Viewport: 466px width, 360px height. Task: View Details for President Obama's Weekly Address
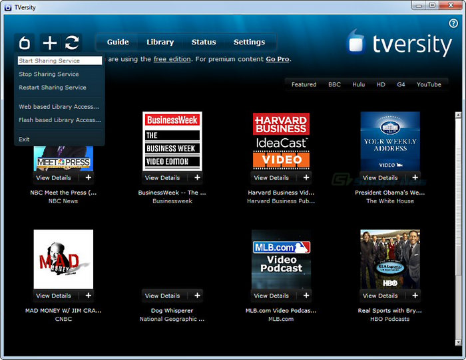(380, 177)
